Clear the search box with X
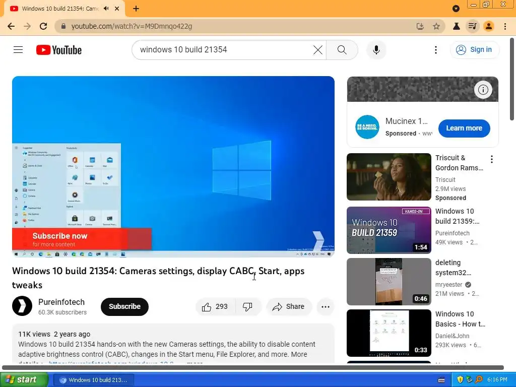 317,50
